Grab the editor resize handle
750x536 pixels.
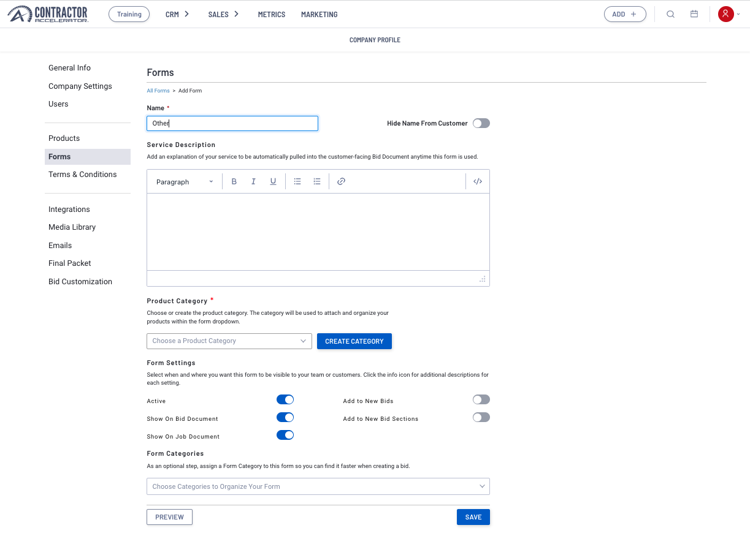(x=483, y=279)
